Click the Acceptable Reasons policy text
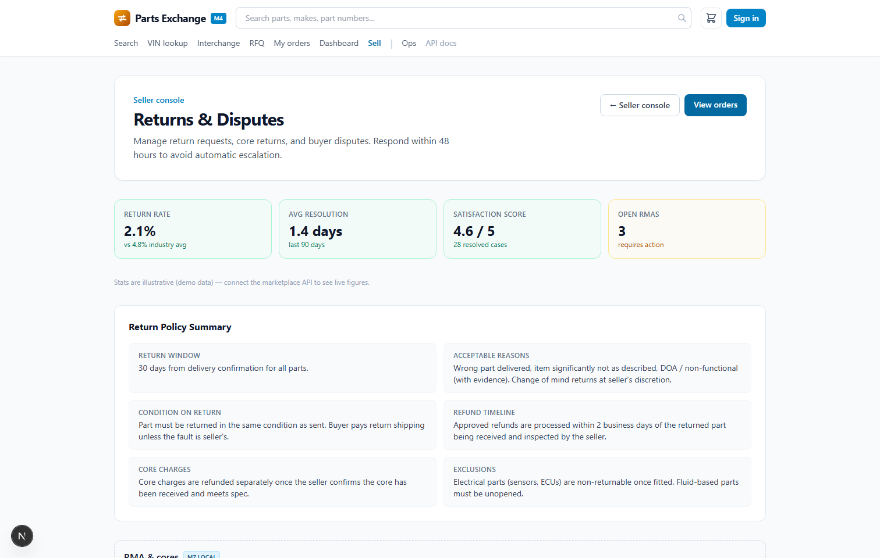This screenshot has width=880, height=558. pyautogui.click(x=595, y=374)
